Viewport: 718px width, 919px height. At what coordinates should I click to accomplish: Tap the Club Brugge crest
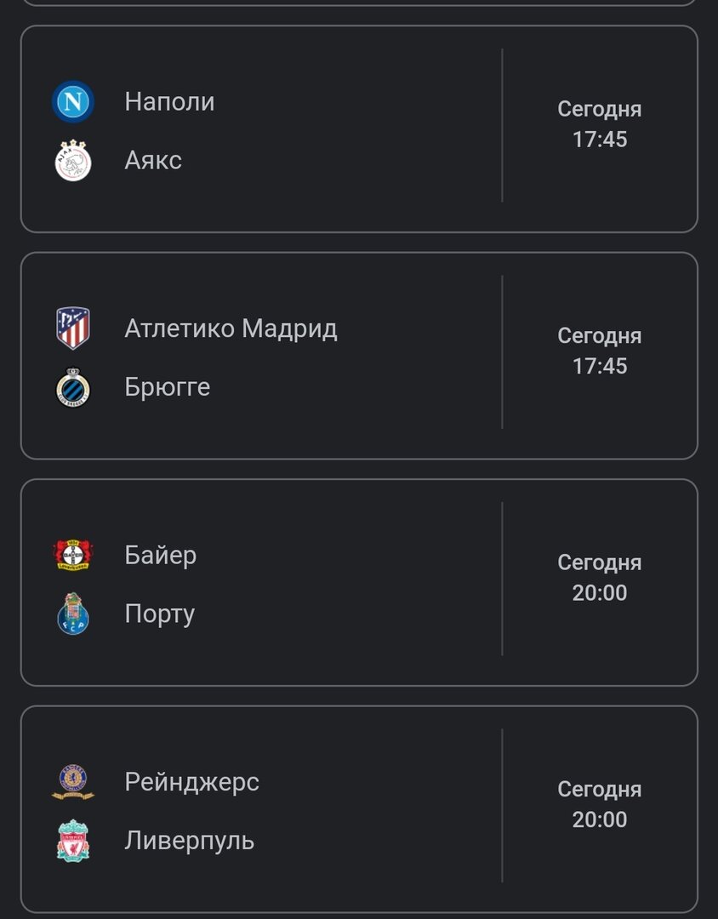tap(73, 387)
